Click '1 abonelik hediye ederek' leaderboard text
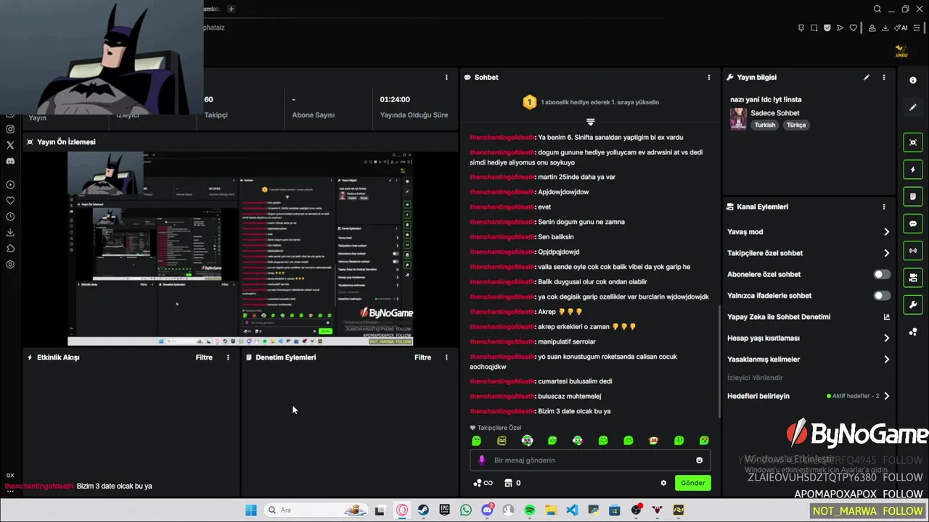 click(599, 102)
